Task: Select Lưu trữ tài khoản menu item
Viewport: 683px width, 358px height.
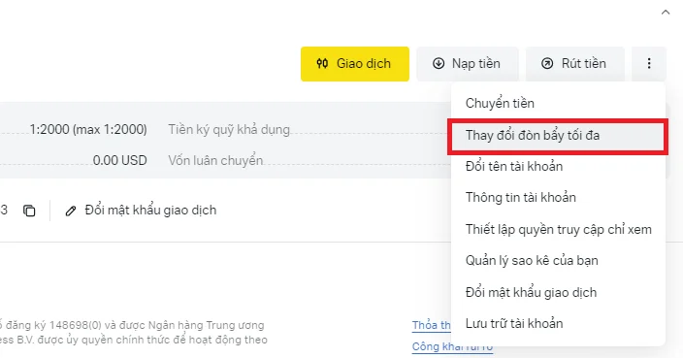Action: (x=558, y=324)
